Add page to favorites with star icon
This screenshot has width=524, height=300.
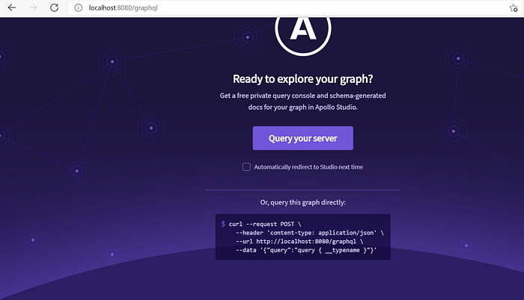point(514,7)
